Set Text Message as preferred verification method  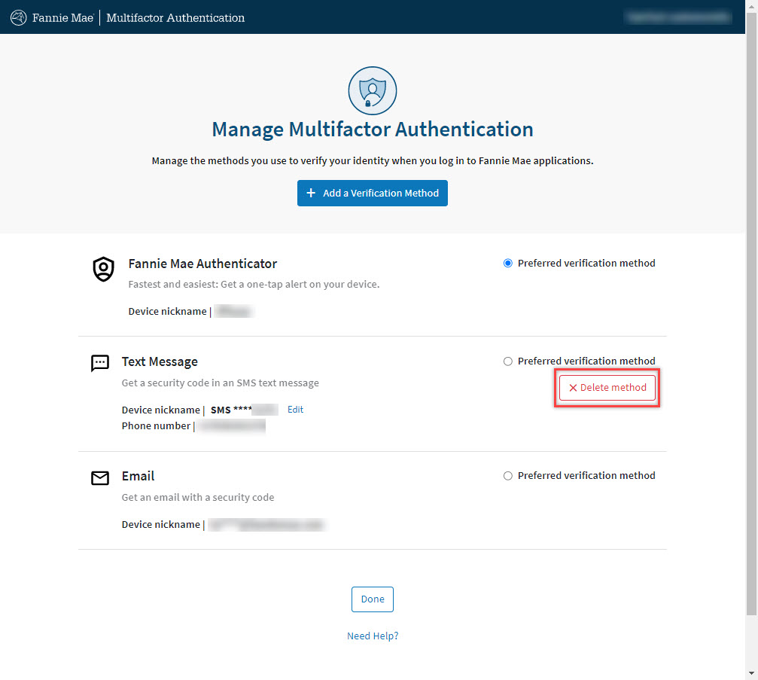coord(508,361)
